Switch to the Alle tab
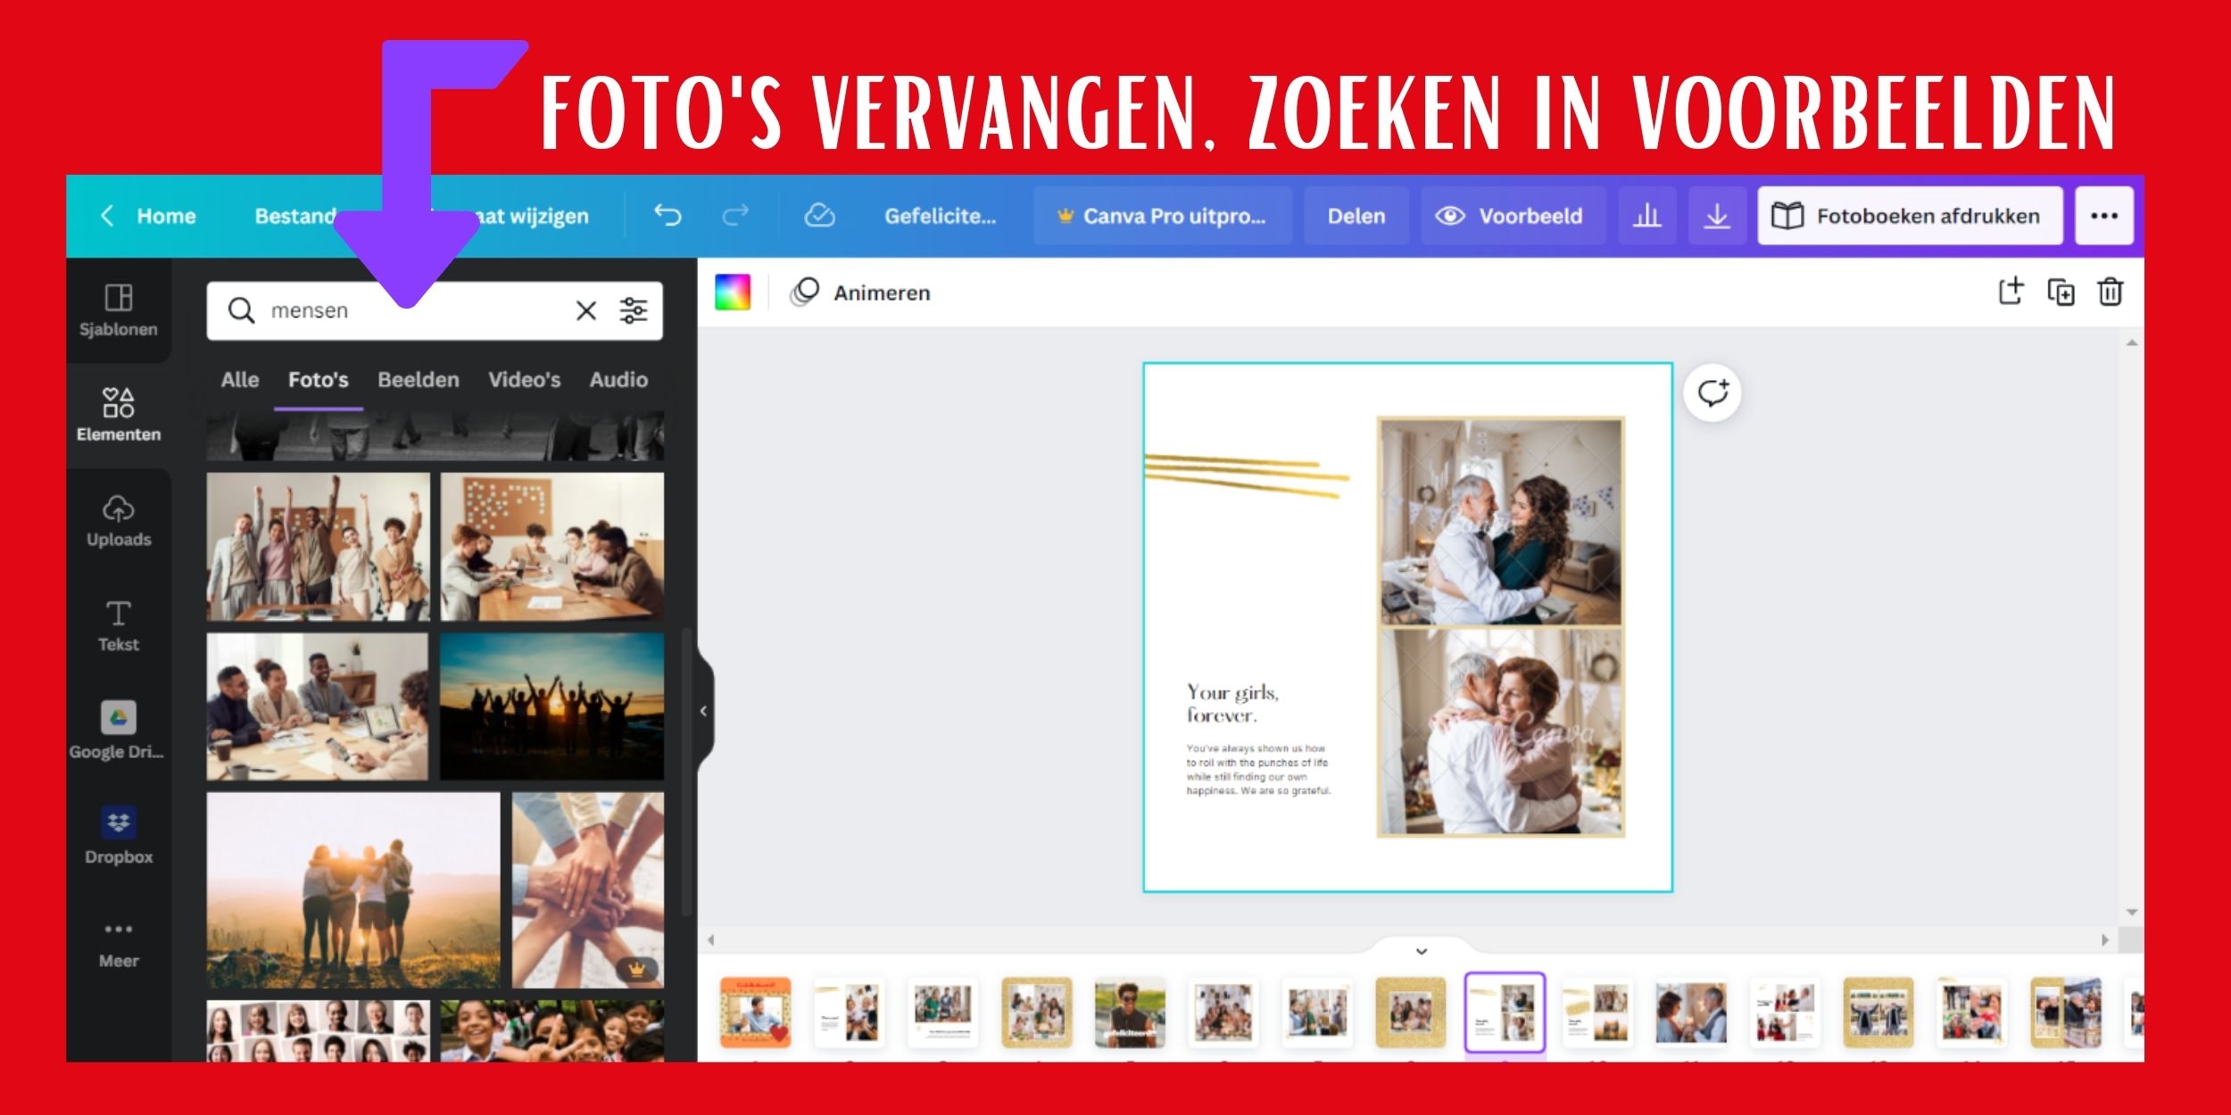Screen dimensions: 2231x1115 pyautogui.click(x=240, y=380)
